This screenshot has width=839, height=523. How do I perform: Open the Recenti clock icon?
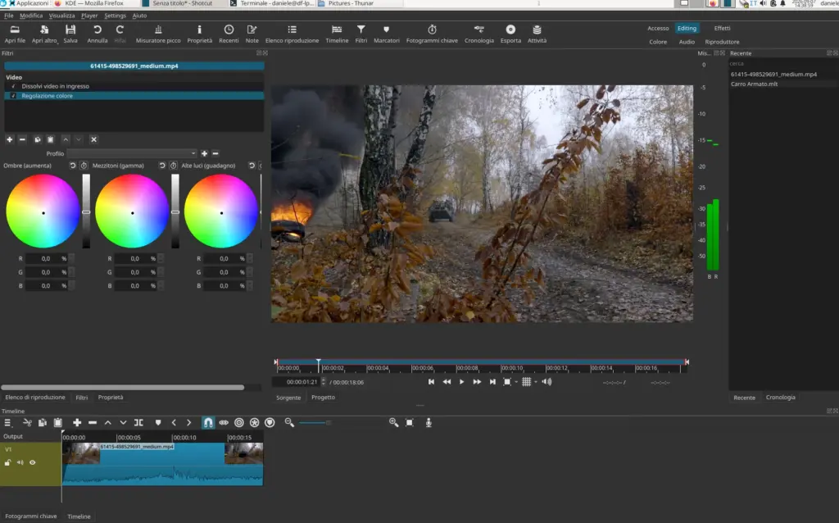coord(229,33)
